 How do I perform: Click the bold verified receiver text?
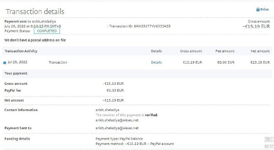click(151, 115)
